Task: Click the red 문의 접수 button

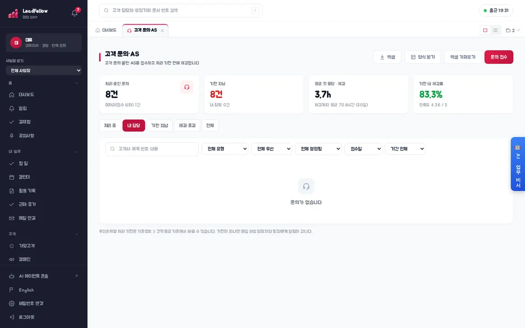Action: click(x=499, y=57)
